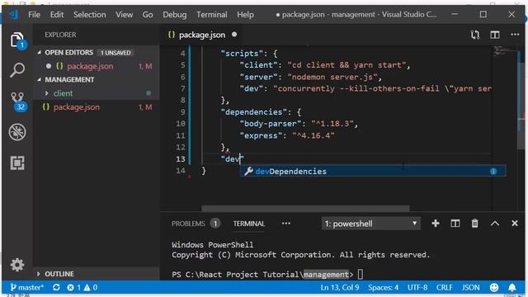This screenshot has height=297, width=528.
Task: Open the Manage gear menu
Action: (x=16, y=265)
